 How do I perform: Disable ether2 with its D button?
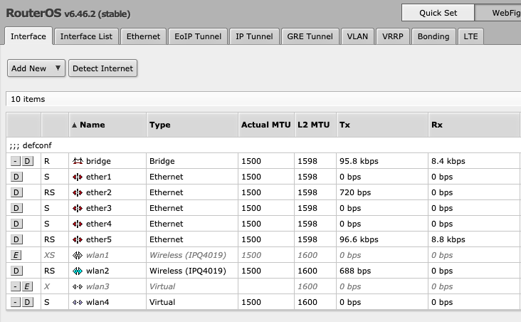[x=16, y=192]
